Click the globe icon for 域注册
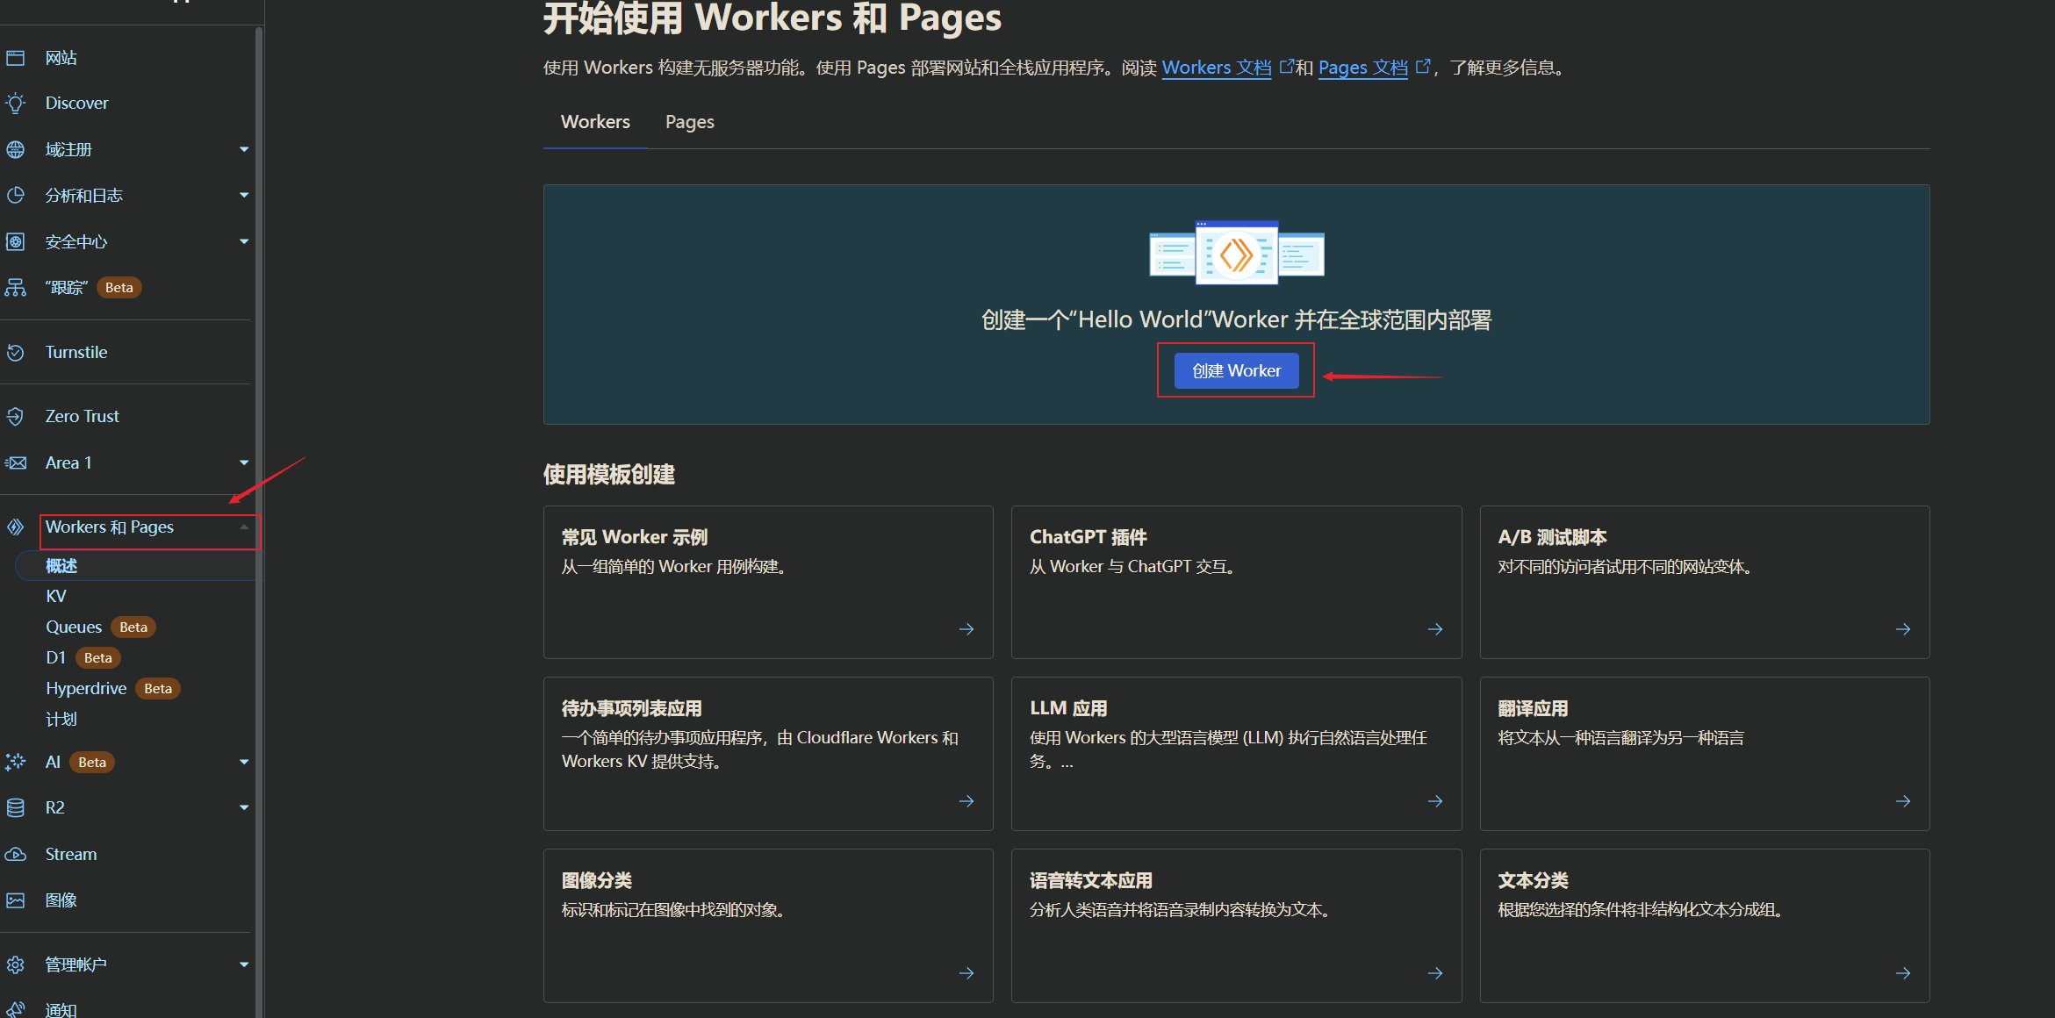 pyautogui.click(x=15, y=150)
